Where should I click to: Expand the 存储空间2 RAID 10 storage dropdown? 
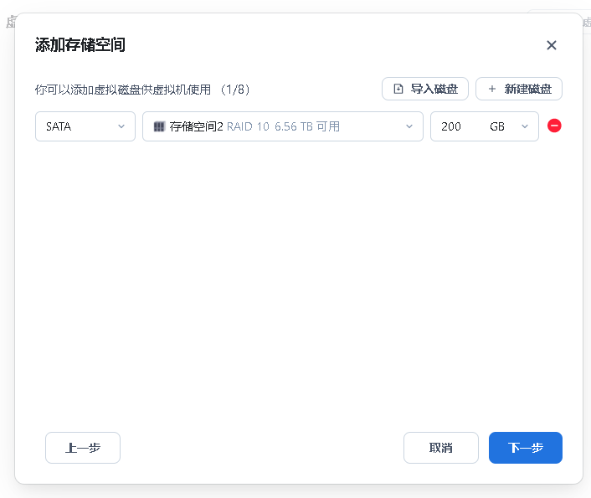[x=282, y=126]
